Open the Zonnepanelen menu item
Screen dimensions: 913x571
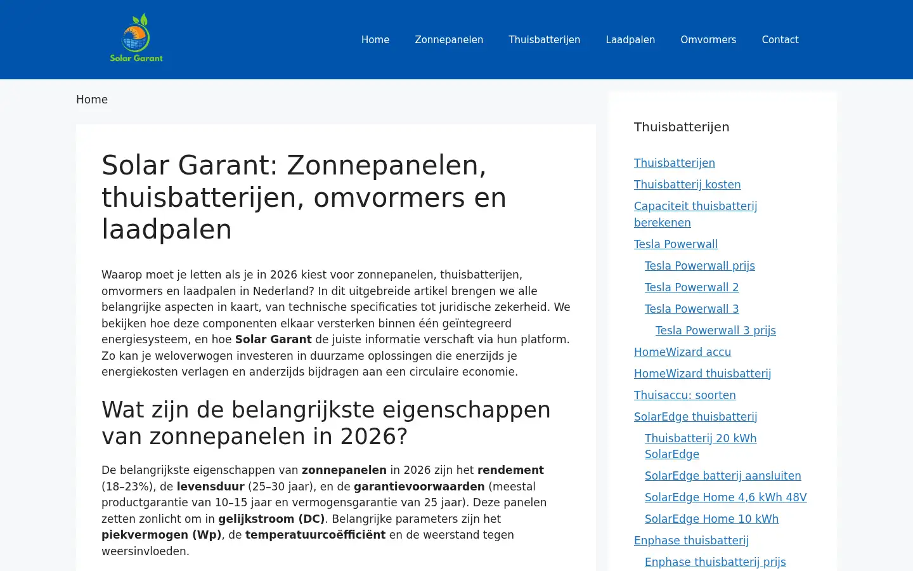(449, 39)
